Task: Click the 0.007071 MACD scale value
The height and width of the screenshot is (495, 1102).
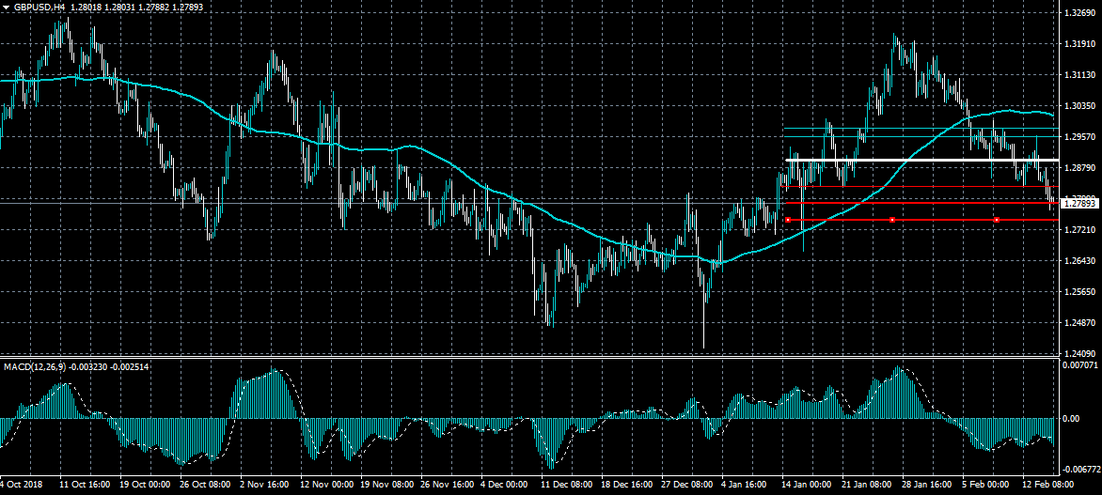Action: click(1080, 364)
